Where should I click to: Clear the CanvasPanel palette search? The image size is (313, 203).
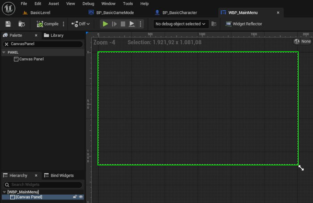click(7, 44)
